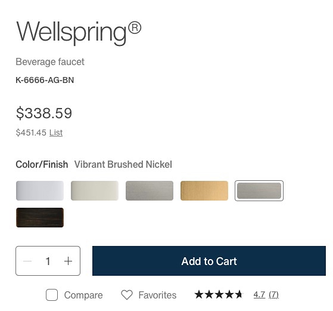
Task: Add the faucet to cart
Action: coord(209,261)
